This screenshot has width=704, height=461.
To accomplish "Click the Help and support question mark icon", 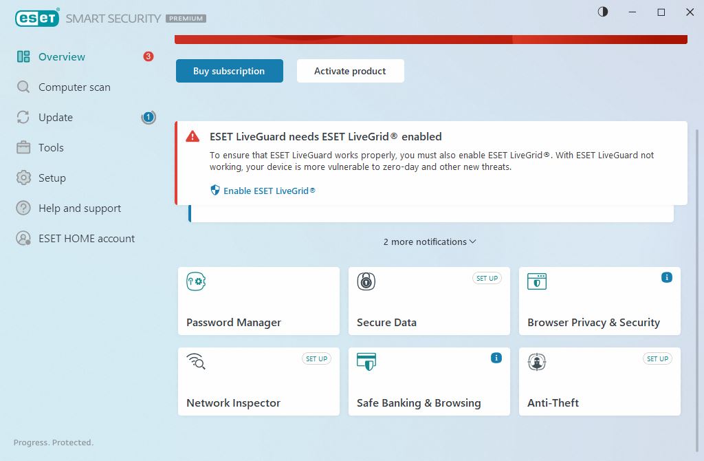I will coord(23,208).
